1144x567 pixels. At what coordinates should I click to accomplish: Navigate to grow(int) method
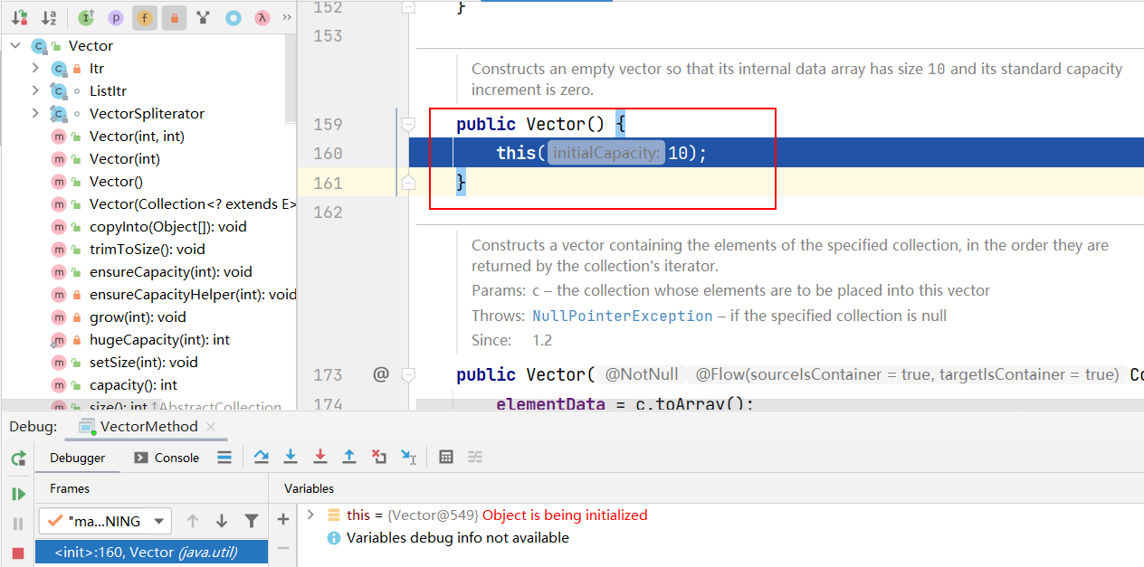point(138,317)
